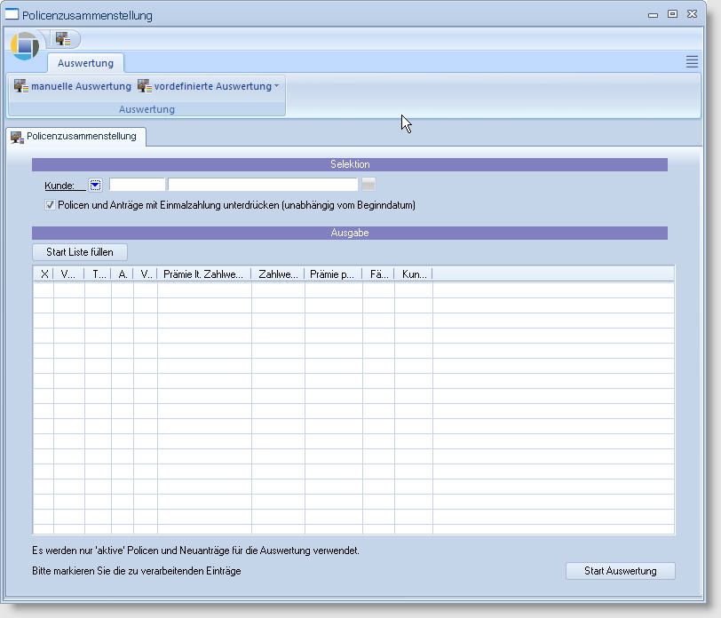Maximize the Policenzusammenstellung window
This screenshot has height=618, width=721.
672,15
